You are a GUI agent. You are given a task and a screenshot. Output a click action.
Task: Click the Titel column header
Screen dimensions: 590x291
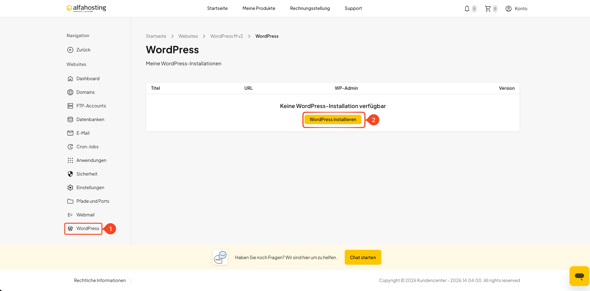[x=155, y=88]
